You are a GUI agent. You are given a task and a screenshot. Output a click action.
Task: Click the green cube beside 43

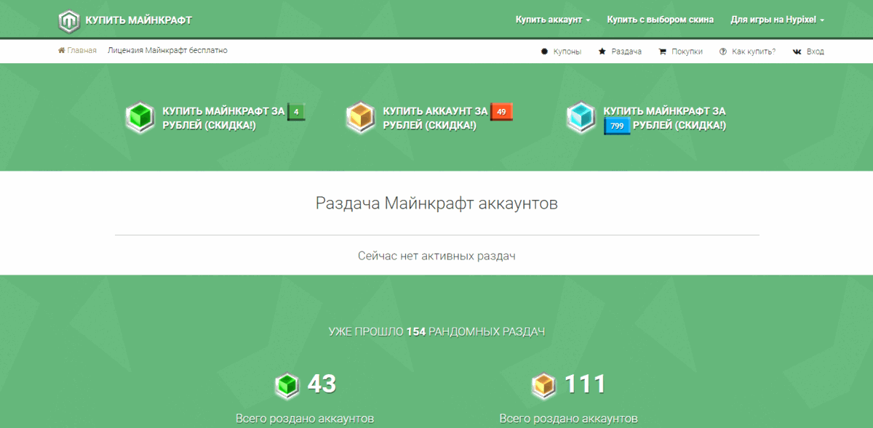click(x=287, y=385)
